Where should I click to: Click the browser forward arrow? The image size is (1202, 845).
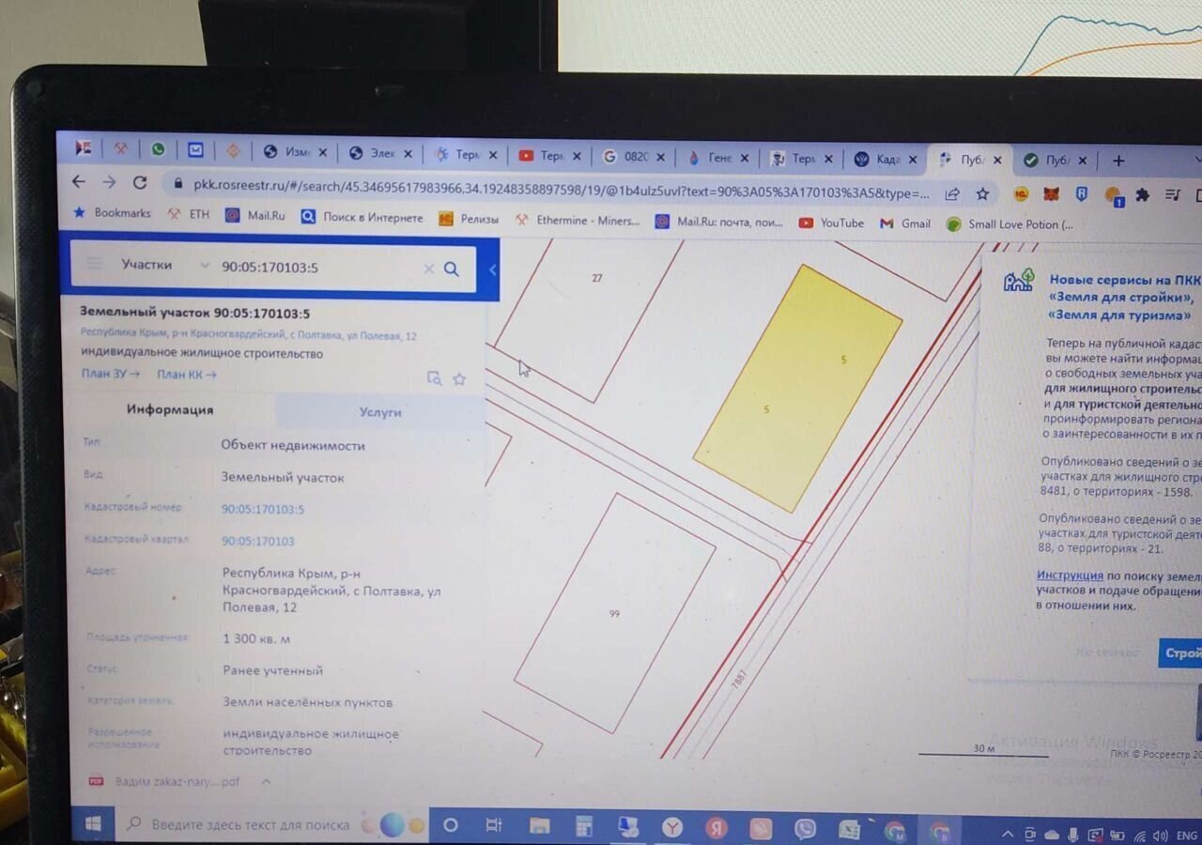pyautogui.click(x=109, y=182)
